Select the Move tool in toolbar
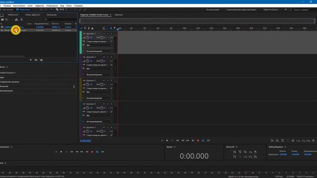Image resolution: width=317 pixels, height=178 pixels. pos(52,9)
